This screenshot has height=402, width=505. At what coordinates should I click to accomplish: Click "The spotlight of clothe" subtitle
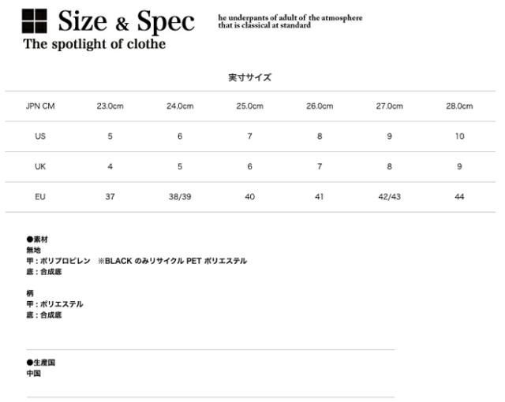[x=95, y=44]
